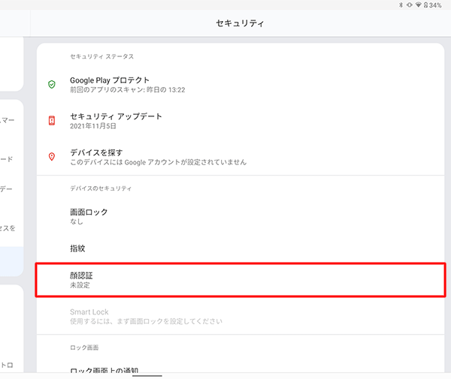Viewport: 451px width, 379px height.
Task: Tap the セキュリティ ステータス section header
Action: coord(101,56)
